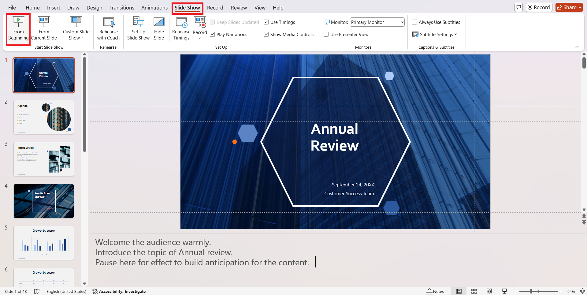Screen dimensions: 587x295
Task: Click Customer Success Team text on slide
Action: tap(349, 194)
